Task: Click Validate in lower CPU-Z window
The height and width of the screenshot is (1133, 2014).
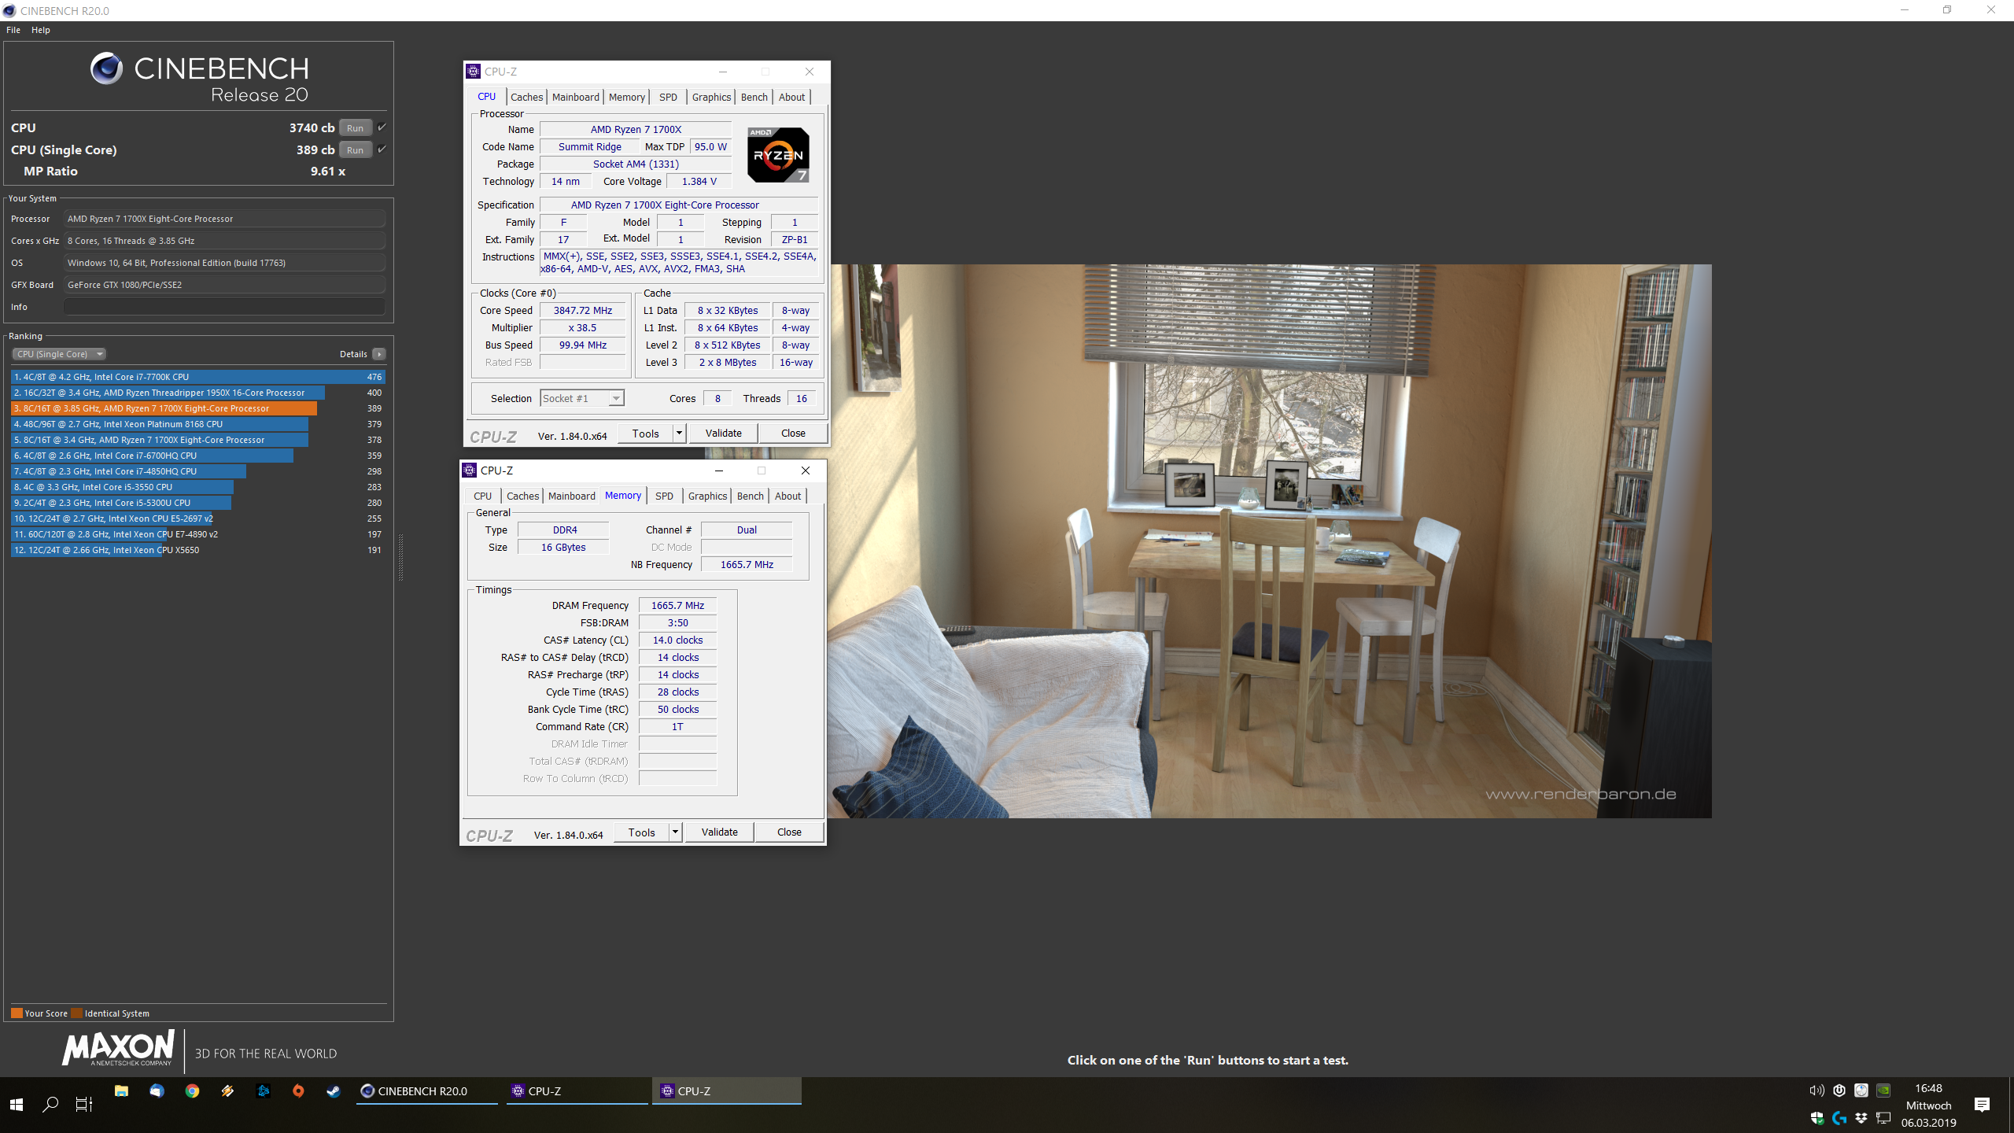Action: [x=719, y=832]
